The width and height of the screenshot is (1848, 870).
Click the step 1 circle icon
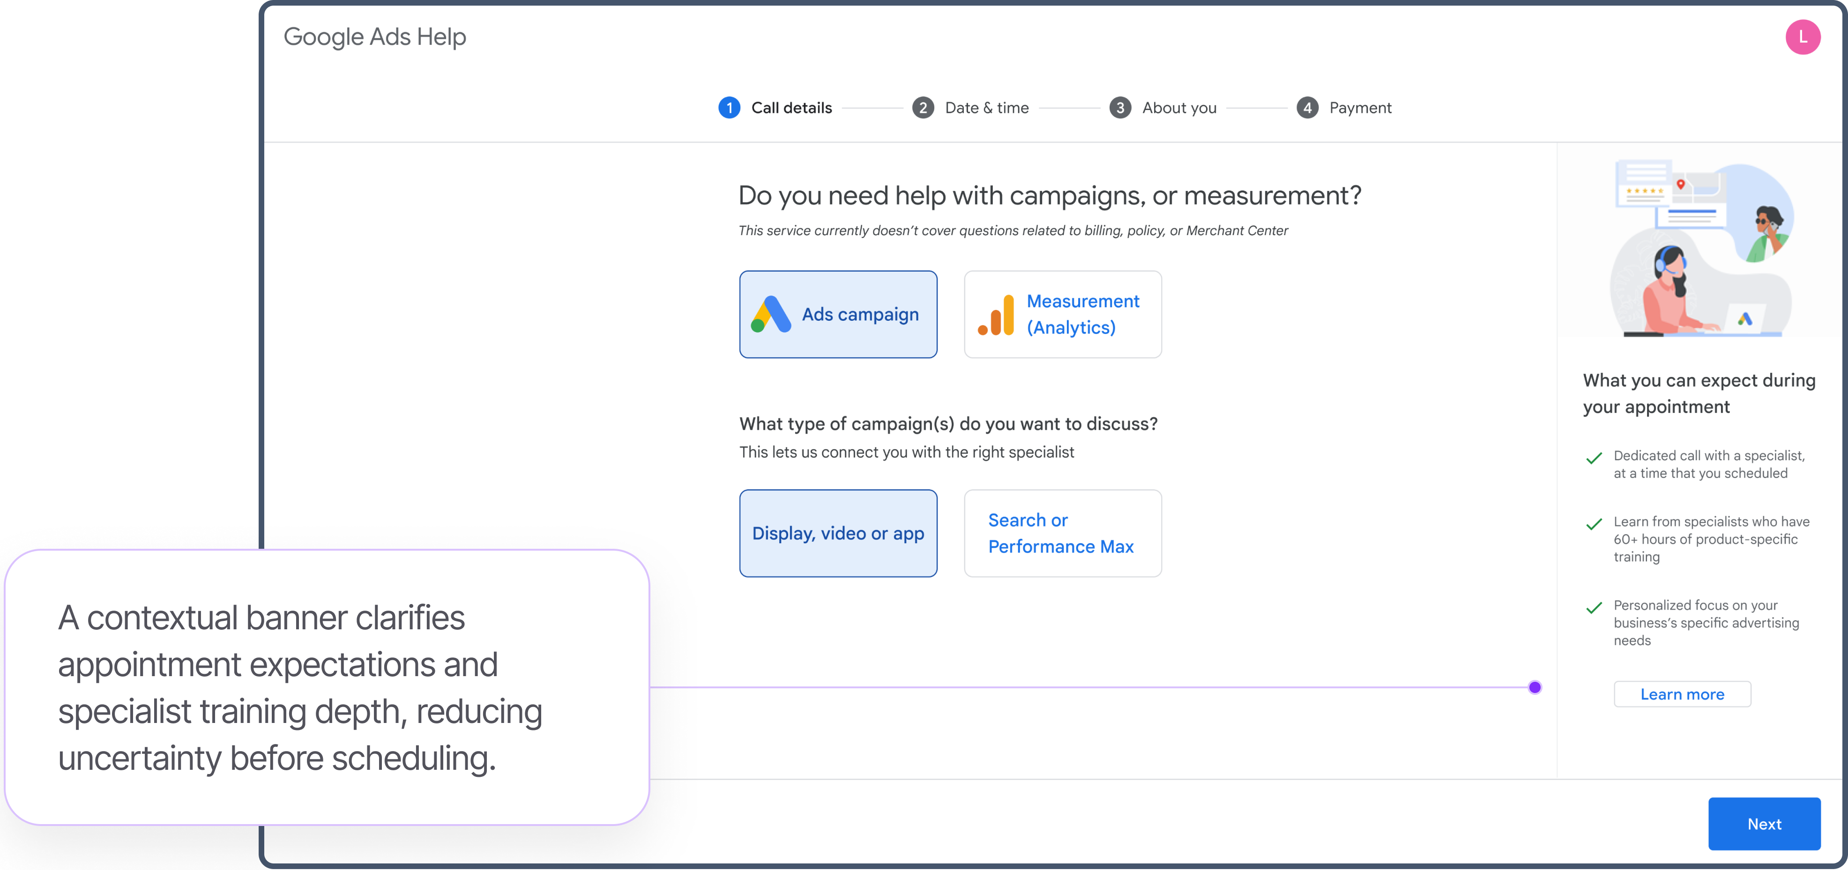coord(729,108)
